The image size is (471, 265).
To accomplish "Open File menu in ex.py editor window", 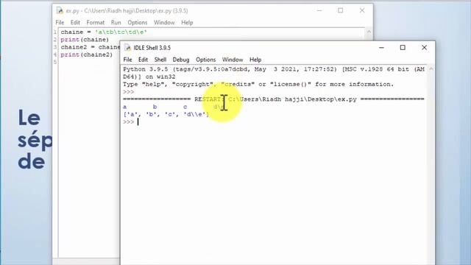I will 60,23.
